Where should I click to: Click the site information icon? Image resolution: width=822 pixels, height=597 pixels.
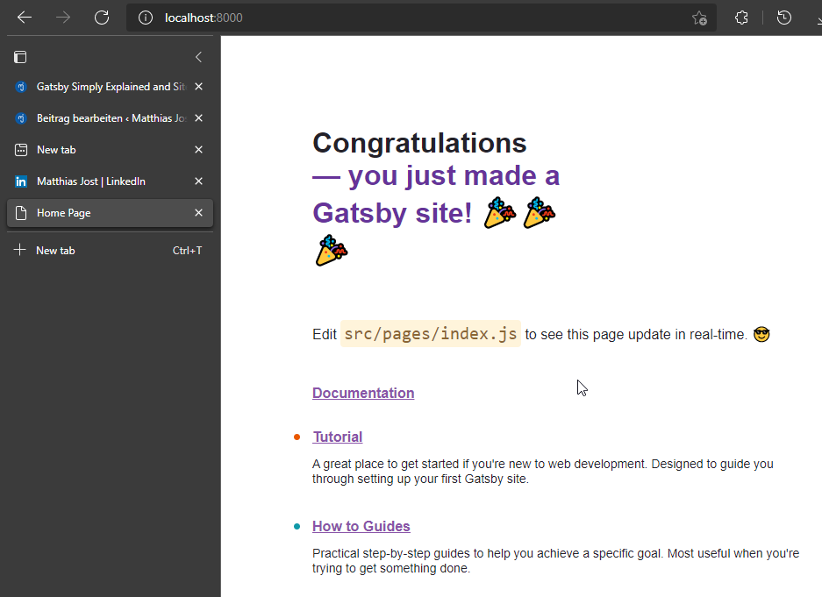pyautogui.click(x=146, y=18)
